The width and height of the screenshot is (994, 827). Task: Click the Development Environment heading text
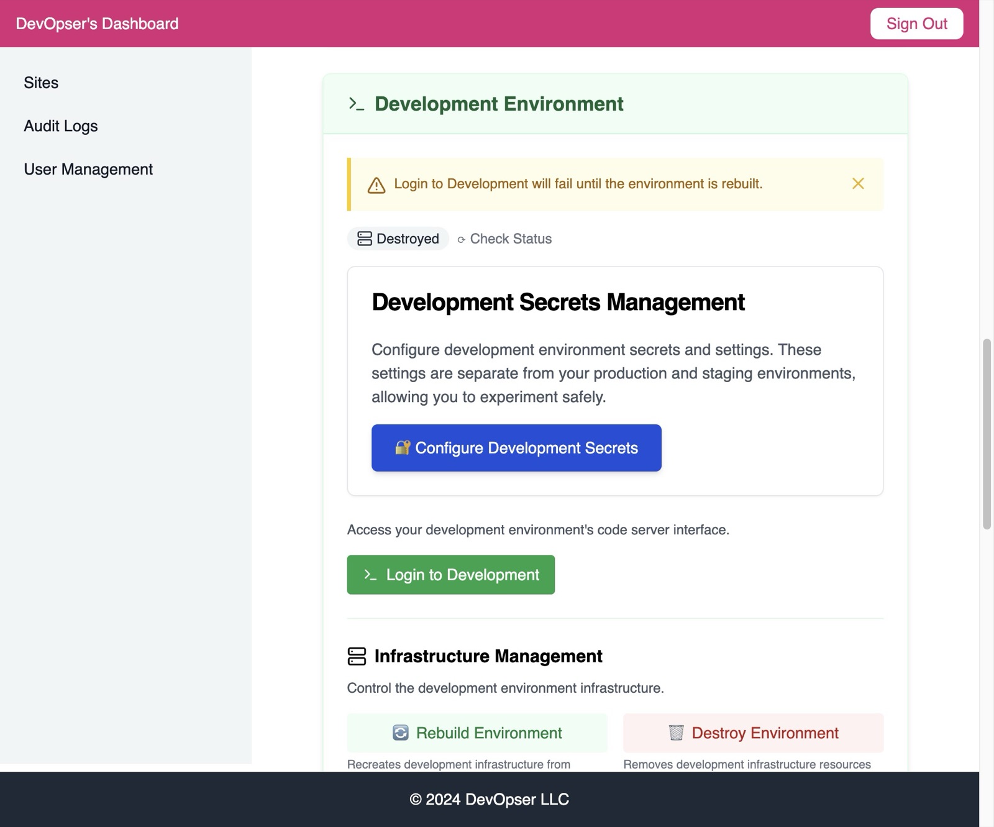pos(499,104)
